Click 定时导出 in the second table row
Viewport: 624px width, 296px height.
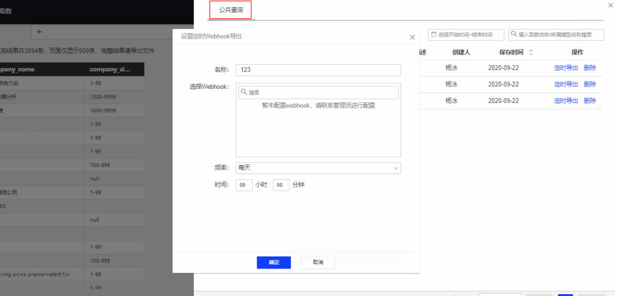(x=566, y=84)
